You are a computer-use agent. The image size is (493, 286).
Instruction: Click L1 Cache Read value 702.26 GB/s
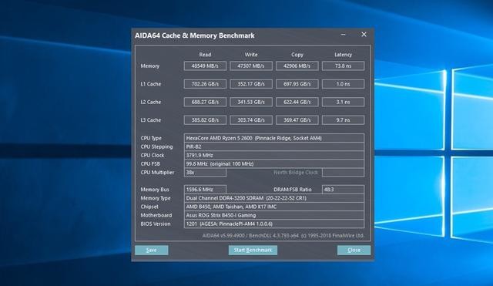pyautogui.click(x=205, y=84)
